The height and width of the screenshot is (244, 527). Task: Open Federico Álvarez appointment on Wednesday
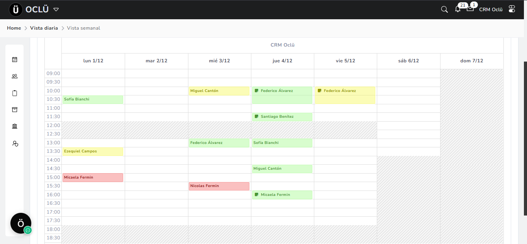(x=219, y=143)
